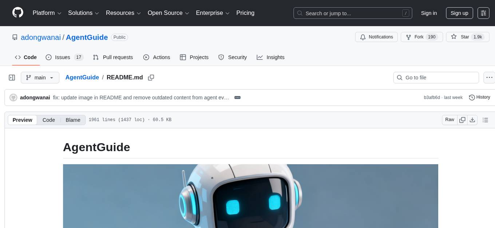This screenshot has width=495, height=228.
Task: Collapse the file tree side panel
Action: coord(12,77)
